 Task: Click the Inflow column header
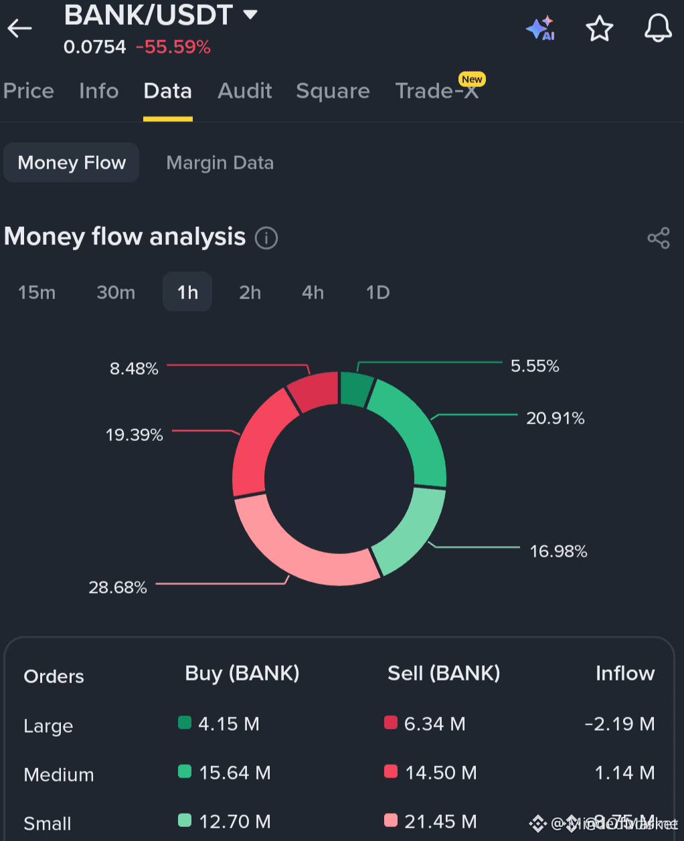(x=625, y=673)
